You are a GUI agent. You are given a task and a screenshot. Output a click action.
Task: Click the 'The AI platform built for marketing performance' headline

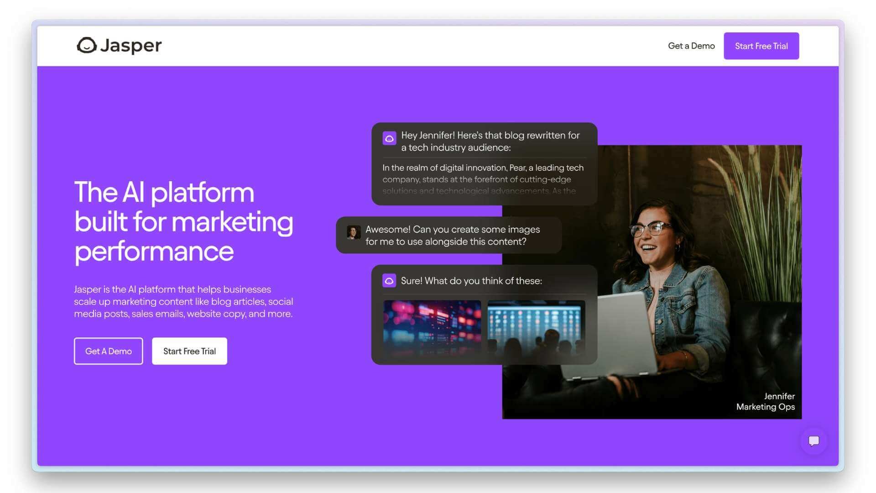pos(183,221)
